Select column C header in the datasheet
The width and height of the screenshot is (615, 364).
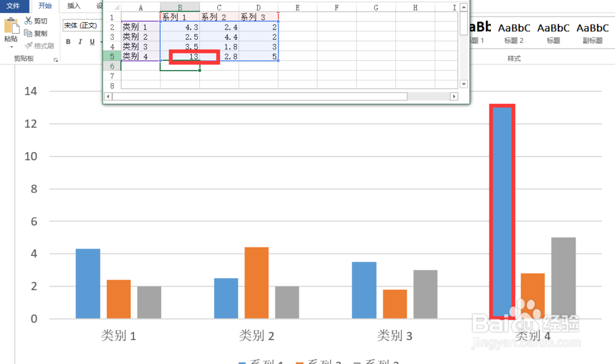pos(219,7)
